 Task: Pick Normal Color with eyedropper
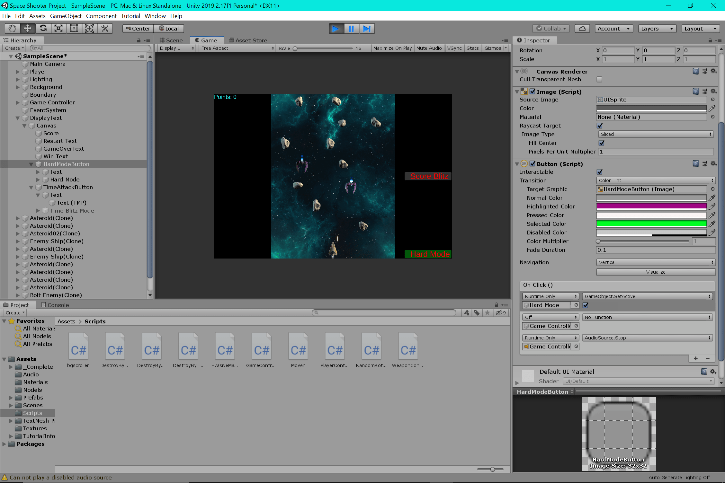(712, 198)
